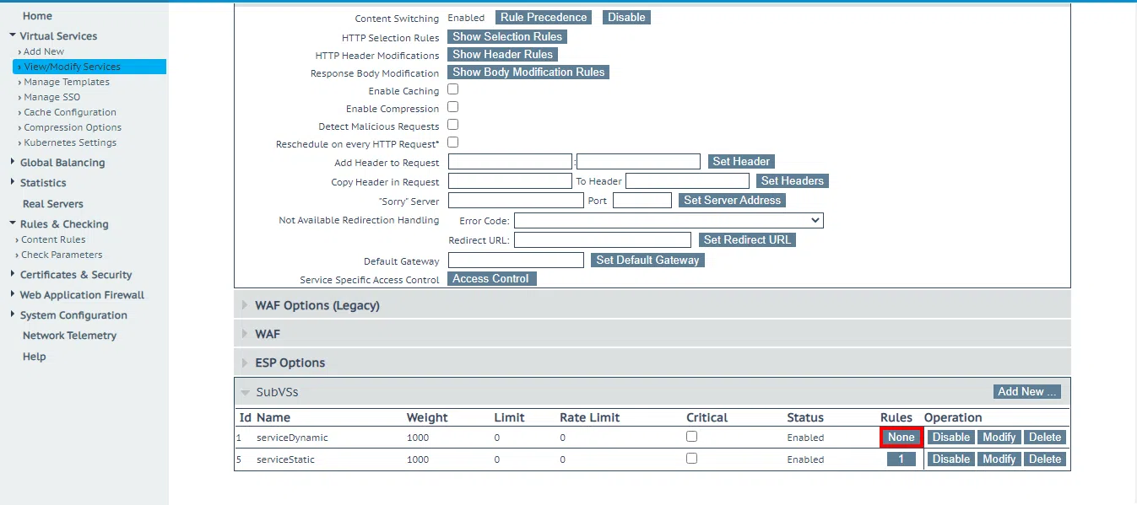The height and width of the screenshot is (505, 1137).
Task: Collapse the SubVSs section
Action: (x=245, y=392)
